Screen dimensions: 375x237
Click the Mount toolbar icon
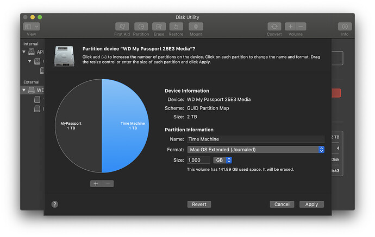coord(196,27)
